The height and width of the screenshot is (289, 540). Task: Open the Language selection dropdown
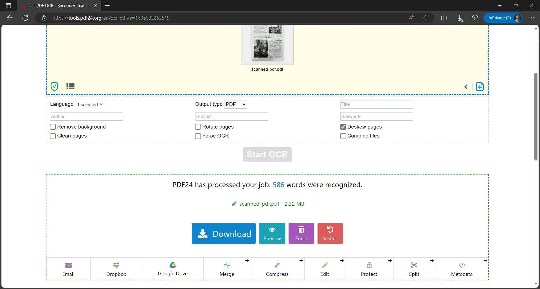90,105
